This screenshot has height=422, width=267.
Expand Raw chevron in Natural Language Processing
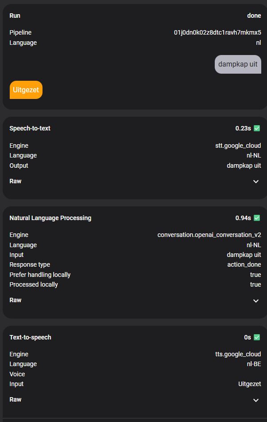pos(255,300)
